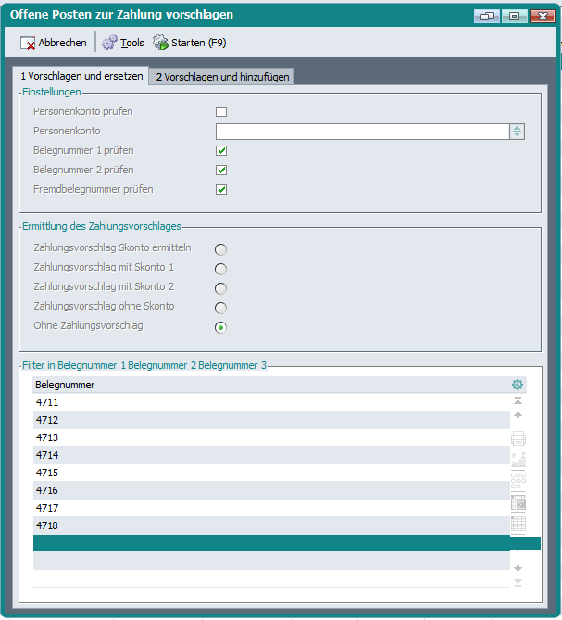This screenshot has height=620, width=562.
Task: Click the table settings gear icon
Action: coord(518,385)
